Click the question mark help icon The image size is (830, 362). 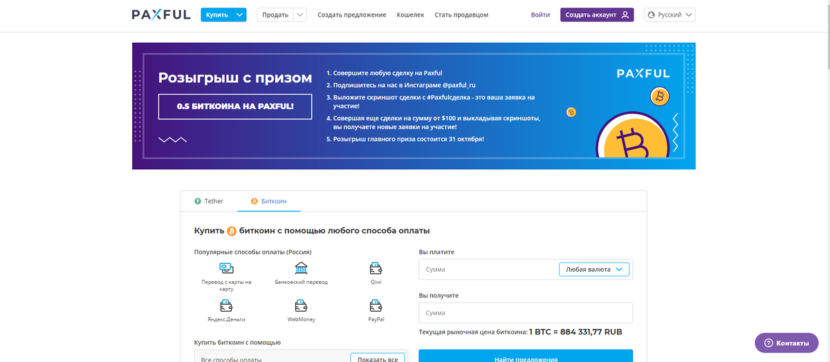click(x=768, y=343)
